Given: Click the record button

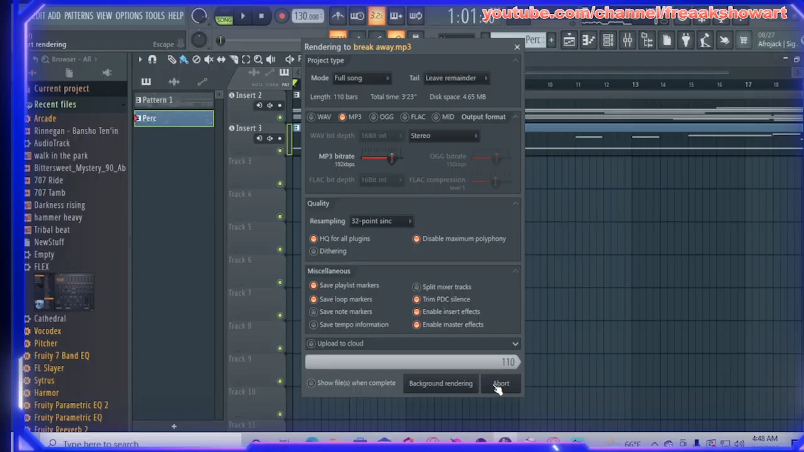Looking at the screenshot, I should pos(281,16).
